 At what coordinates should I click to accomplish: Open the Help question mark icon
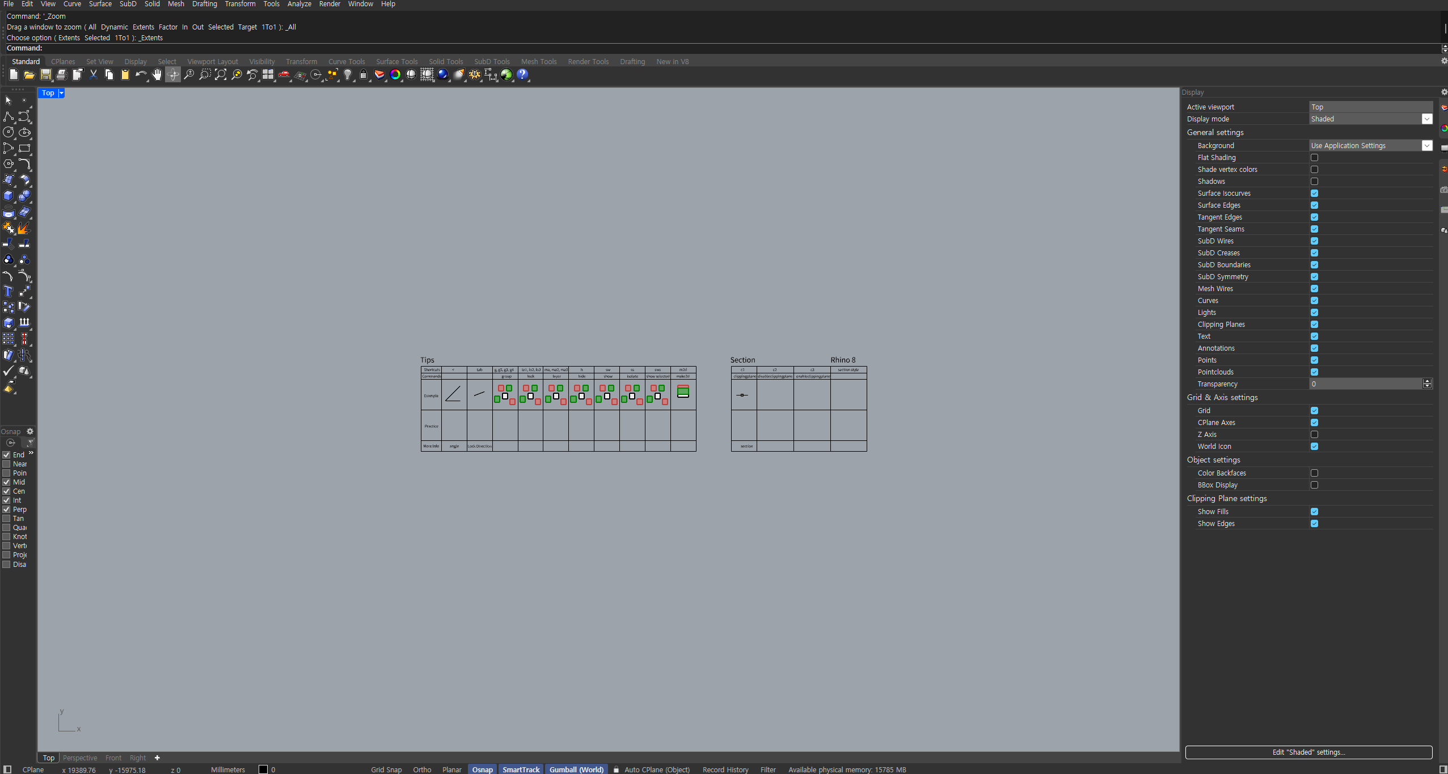click(522, 75)
